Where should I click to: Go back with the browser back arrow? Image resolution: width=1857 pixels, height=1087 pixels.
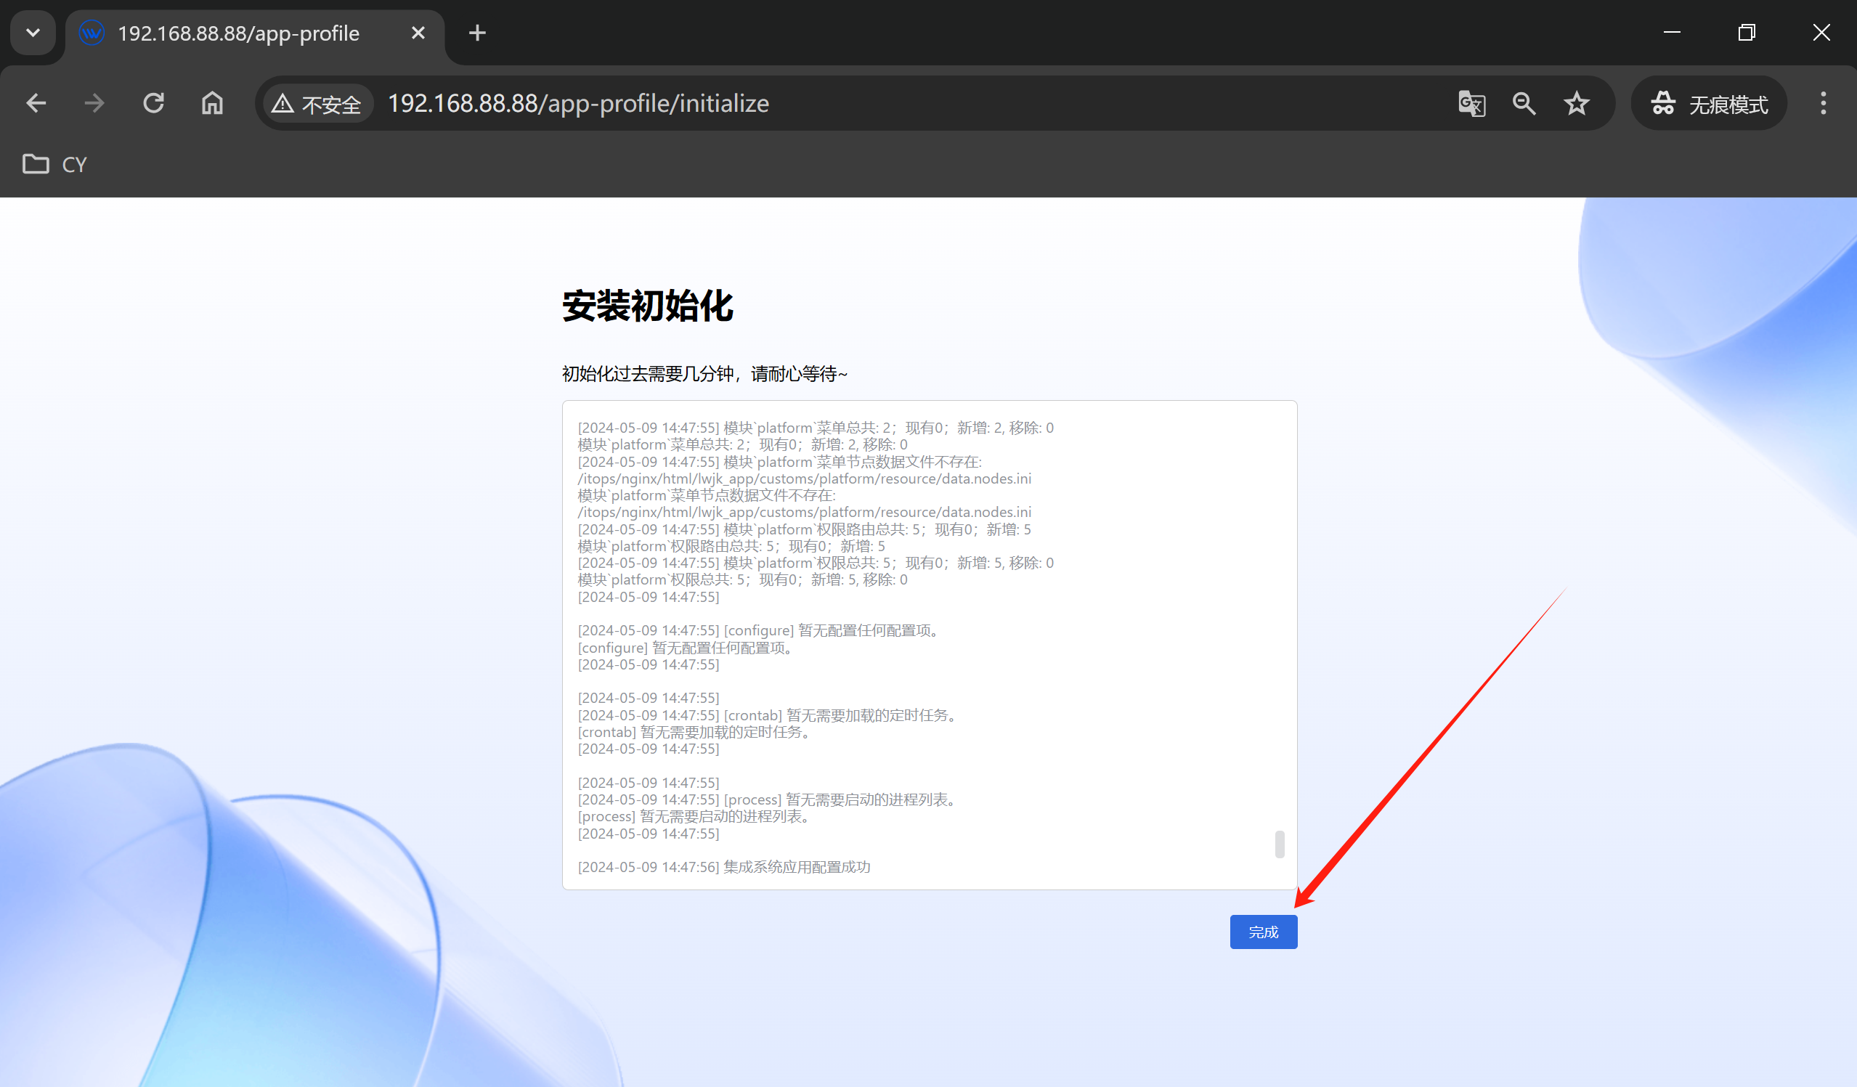[x=36, y=103]
